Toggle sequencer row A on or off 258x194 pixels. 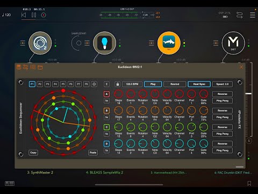pyautogui.click(x=106, y=94)
